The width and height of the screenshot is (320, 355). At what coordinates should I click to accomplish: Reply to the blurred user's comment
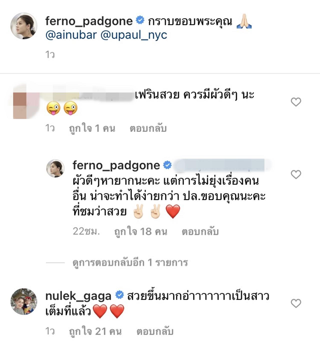pos(148,128)
